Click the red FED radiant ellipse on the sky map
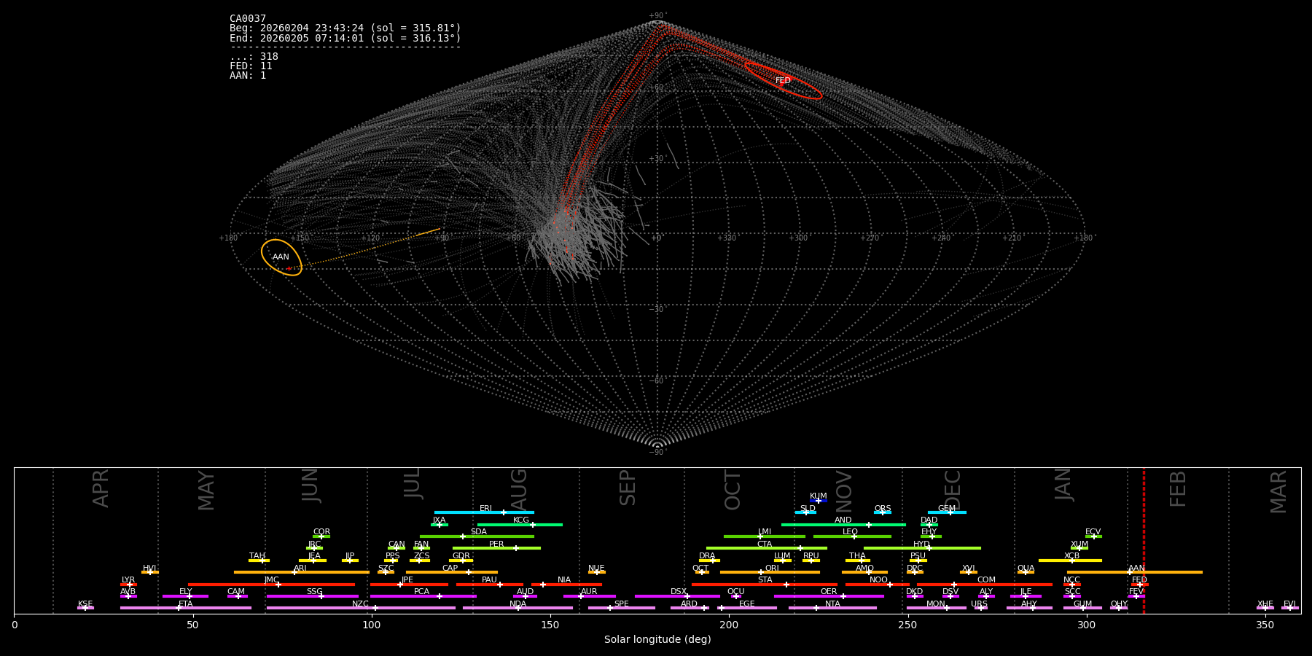1312x656 pixels. tap(783, 80)
